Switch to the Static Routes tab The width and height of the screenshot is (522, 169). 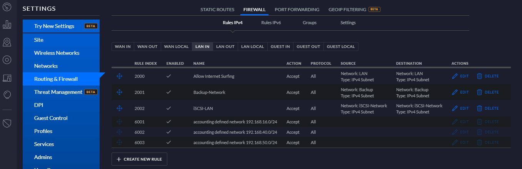pyautogui.click(x=218, y=9)
